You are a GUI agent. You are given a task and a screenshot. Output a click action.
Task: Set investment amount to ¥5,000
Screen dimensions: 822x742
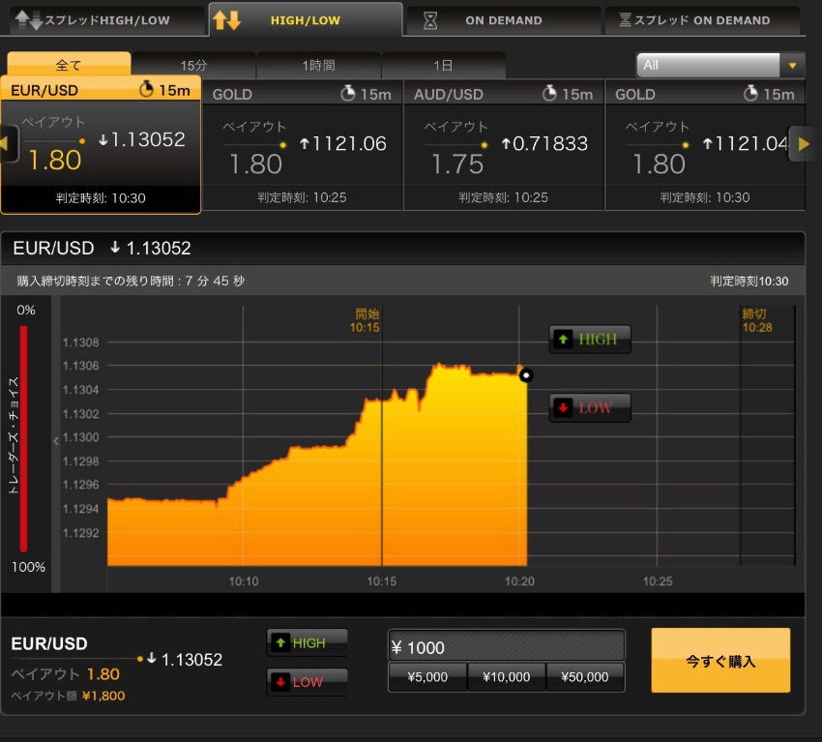427,677
